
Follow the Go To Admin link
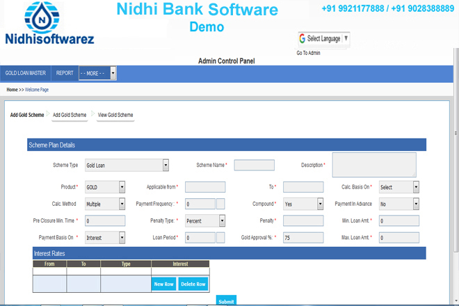308,53
